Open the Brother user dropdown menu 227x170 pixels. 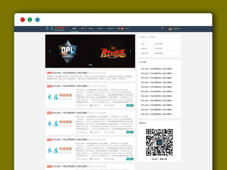(x=177, y=28)
